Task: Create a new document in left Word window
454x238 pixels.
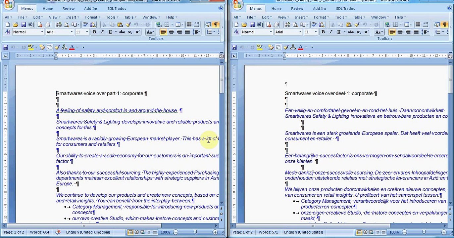Action: 8,24
